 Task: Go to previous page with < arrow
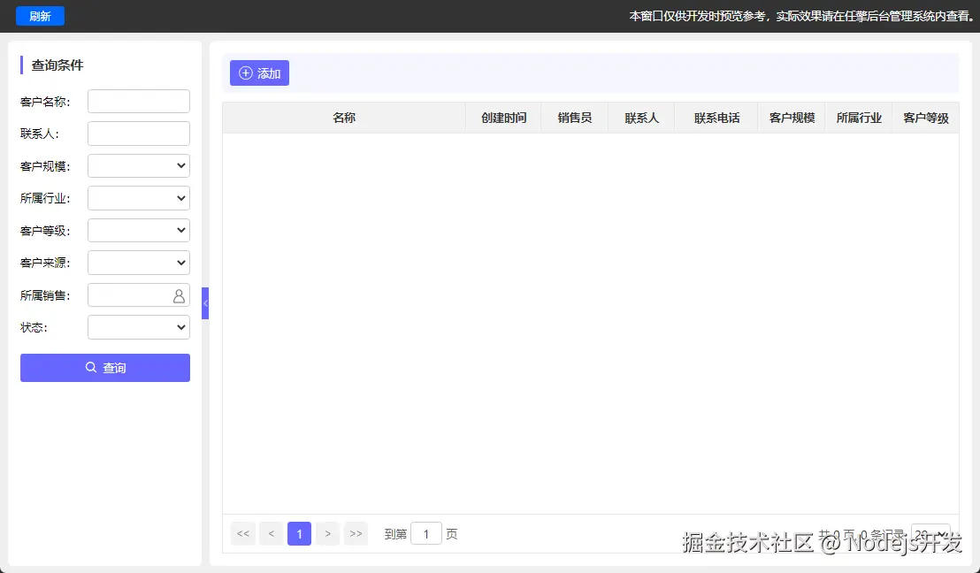272,533
